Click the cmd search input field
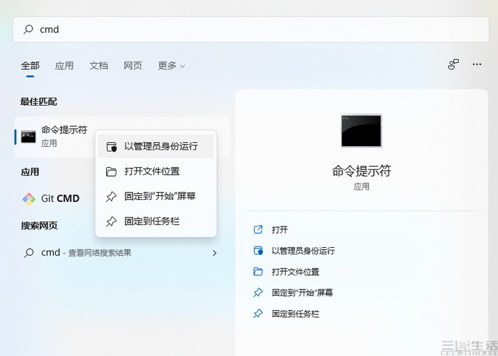This screenshot has width=498, height=356. 250,29
